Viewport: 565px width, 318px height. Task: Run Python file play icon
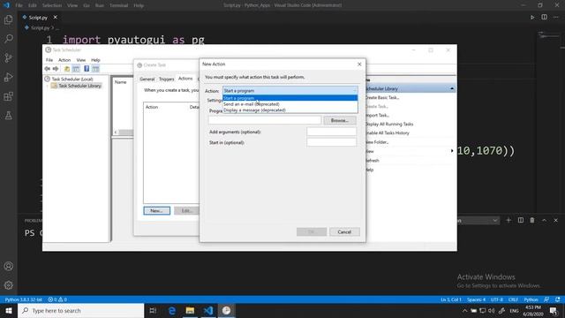coord(532,18)
